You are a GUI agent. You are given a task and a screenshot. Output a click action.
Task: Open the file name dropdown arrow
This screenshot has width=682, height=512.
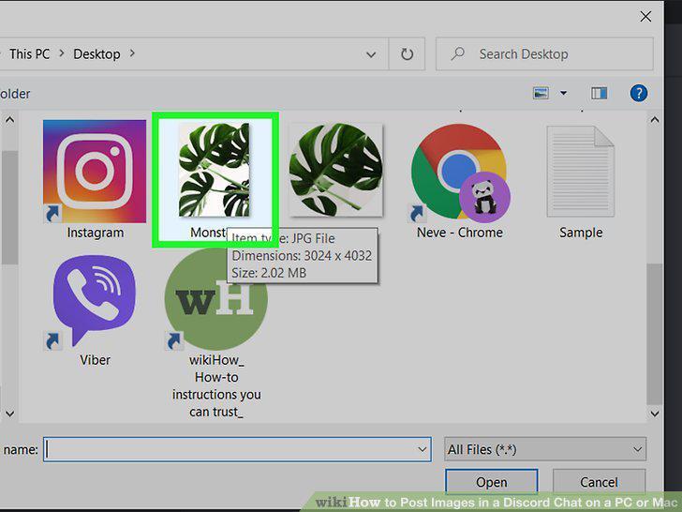tap(422, 449)
